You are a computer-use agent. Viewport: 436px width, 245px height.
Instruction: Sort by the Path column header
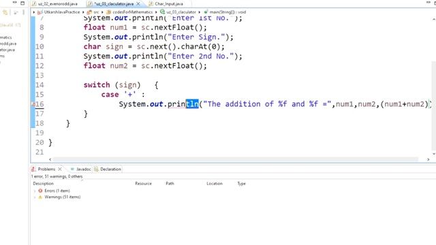pos(170,183)
